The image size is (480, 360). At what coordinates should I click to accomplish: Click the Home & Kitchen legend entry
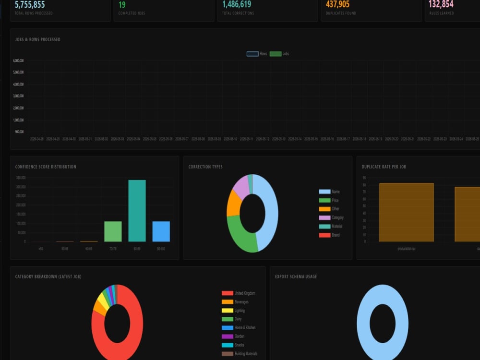(x=239, y=327)
